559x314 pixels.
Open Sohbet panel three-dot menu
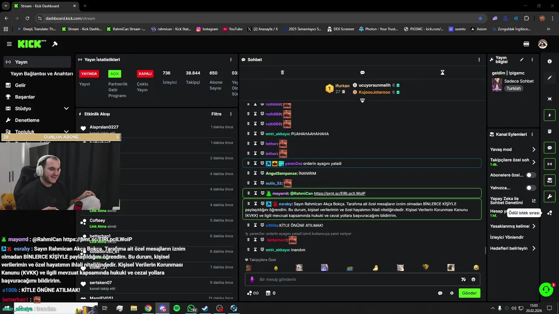point(479,59)
